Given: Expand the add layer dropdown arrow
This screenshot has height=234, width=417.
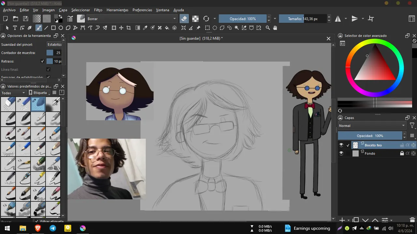Looking at the screenshot, I should click(x=348, y=221).
